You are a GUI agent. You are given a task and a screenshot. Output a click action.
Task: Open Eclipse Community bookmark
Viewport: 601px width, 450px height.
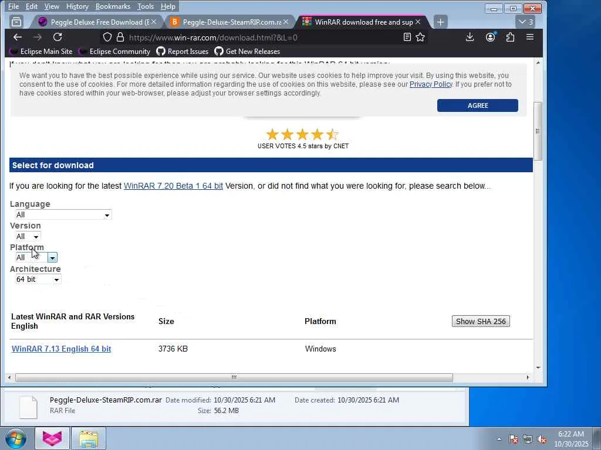coord(114,52)
